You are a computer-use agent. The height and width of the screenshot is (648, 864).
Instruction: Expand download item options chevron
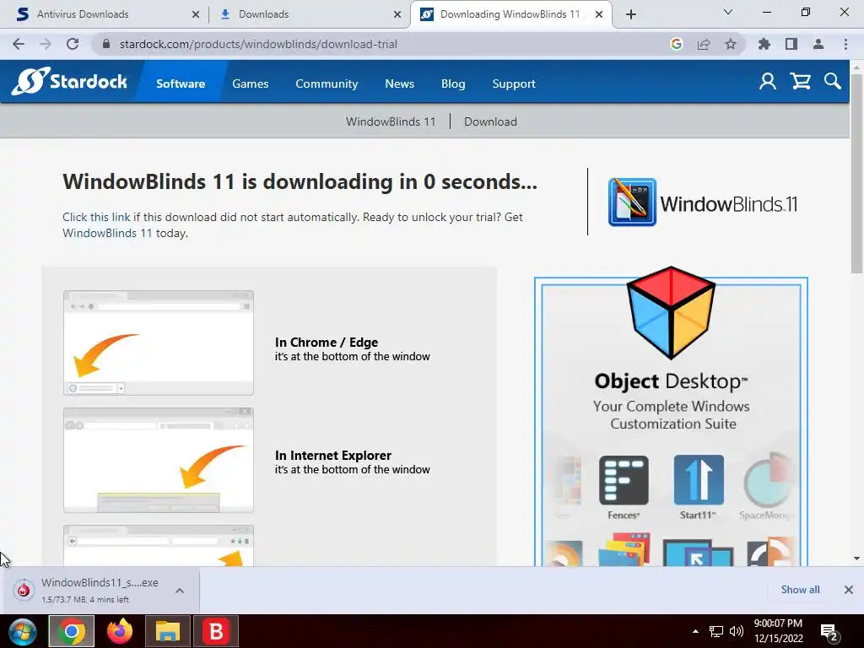click(x=180, y=590)
